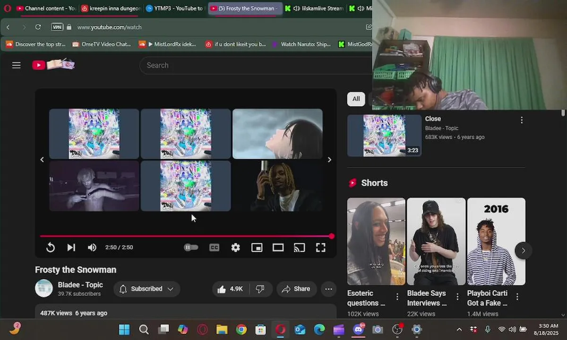Open options for Playboi Carti short

coord(517,297)
